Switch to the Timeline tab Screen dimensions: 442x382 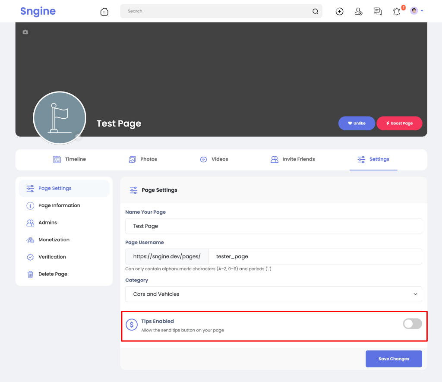[69, 159]
